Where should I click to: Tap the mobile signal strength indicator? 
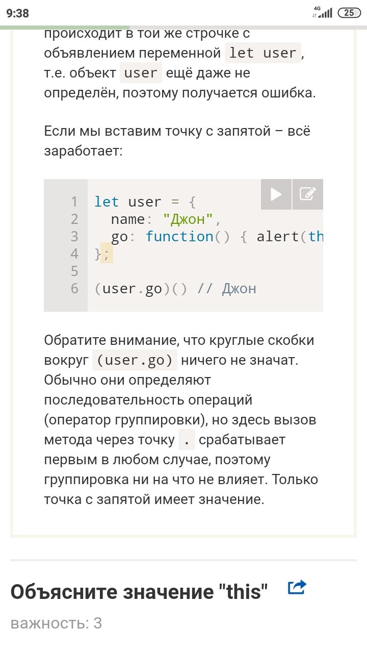(x=322, y=13)
